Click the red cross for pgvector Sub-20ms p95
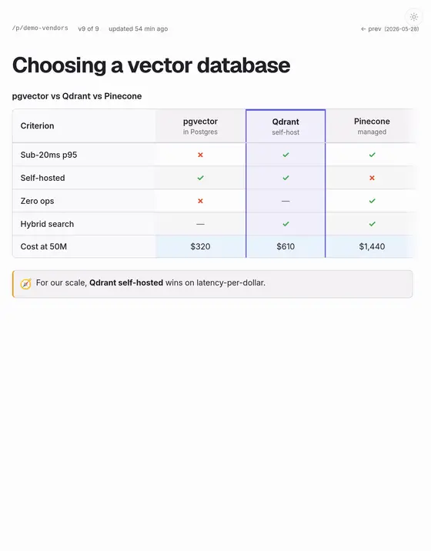This screenshot has width=431, height=551. (x=200, y=155)
